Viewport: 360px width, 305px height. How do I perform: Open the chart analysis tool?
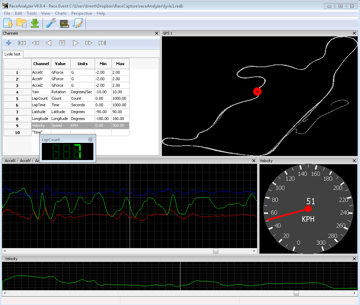[x=64, y=23]
